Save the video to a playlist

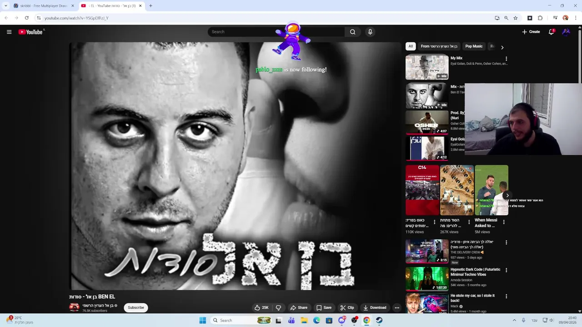[x=324, y=307]
